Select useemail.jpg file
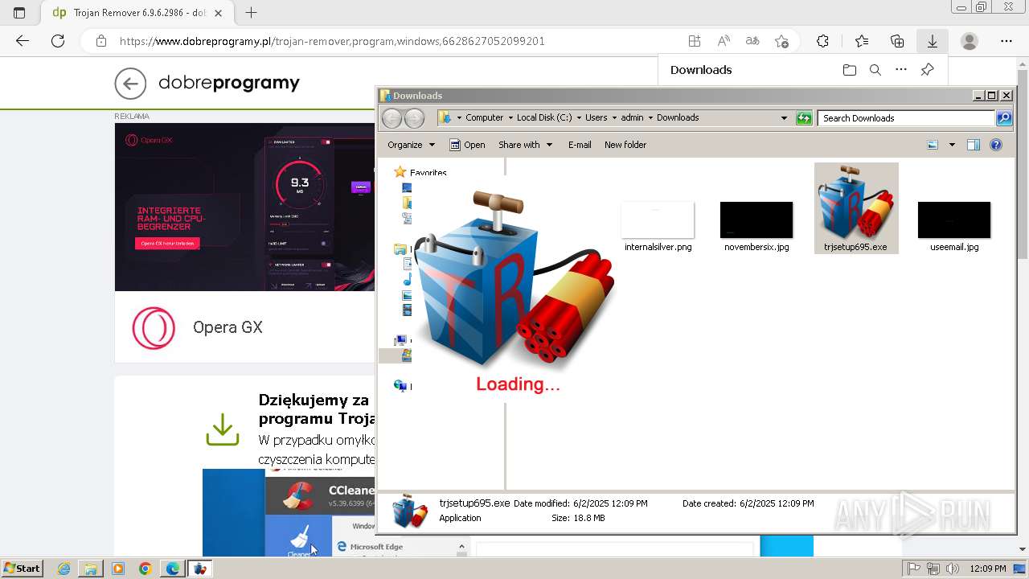 [x=954, y=227]
